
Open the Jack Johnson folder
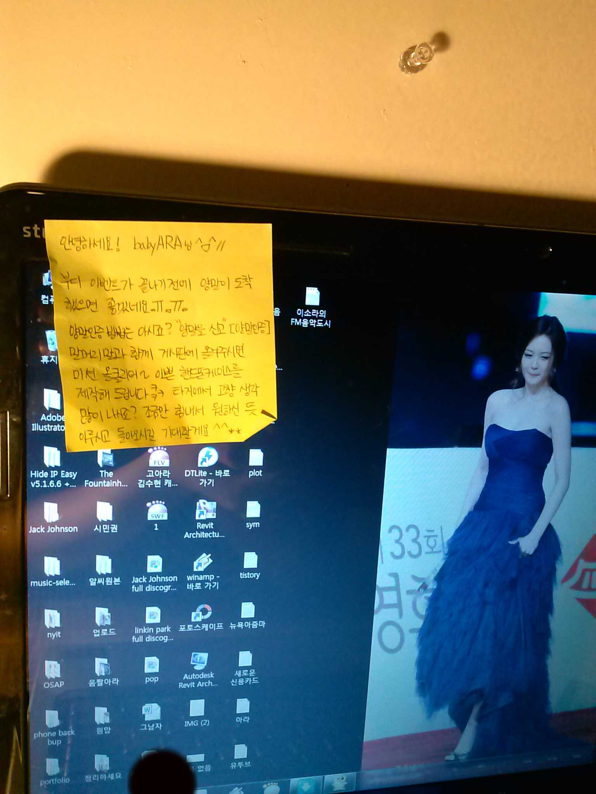(x=53, y=518)
